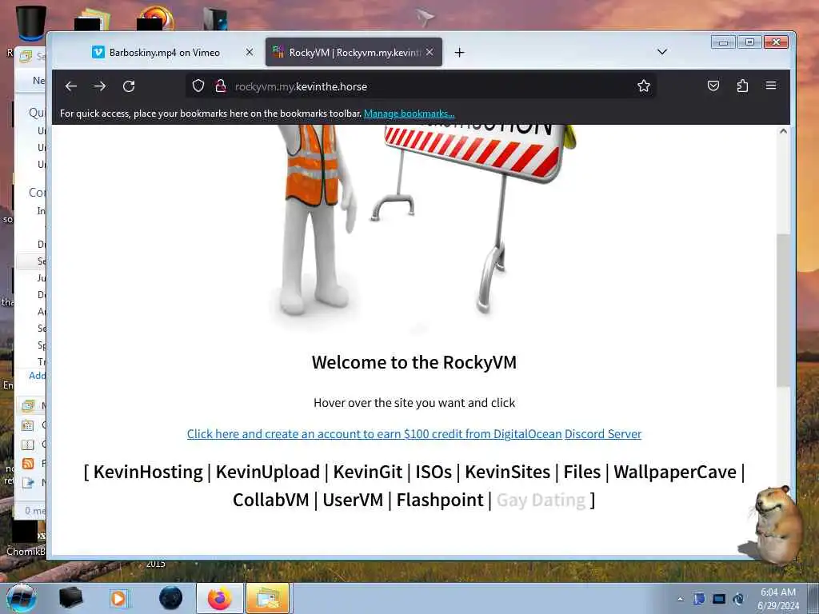Open the dark globe browser taskbar icon
Image resolution: width=819 pixels, height=614 pixels.
(x=171, y=598)
